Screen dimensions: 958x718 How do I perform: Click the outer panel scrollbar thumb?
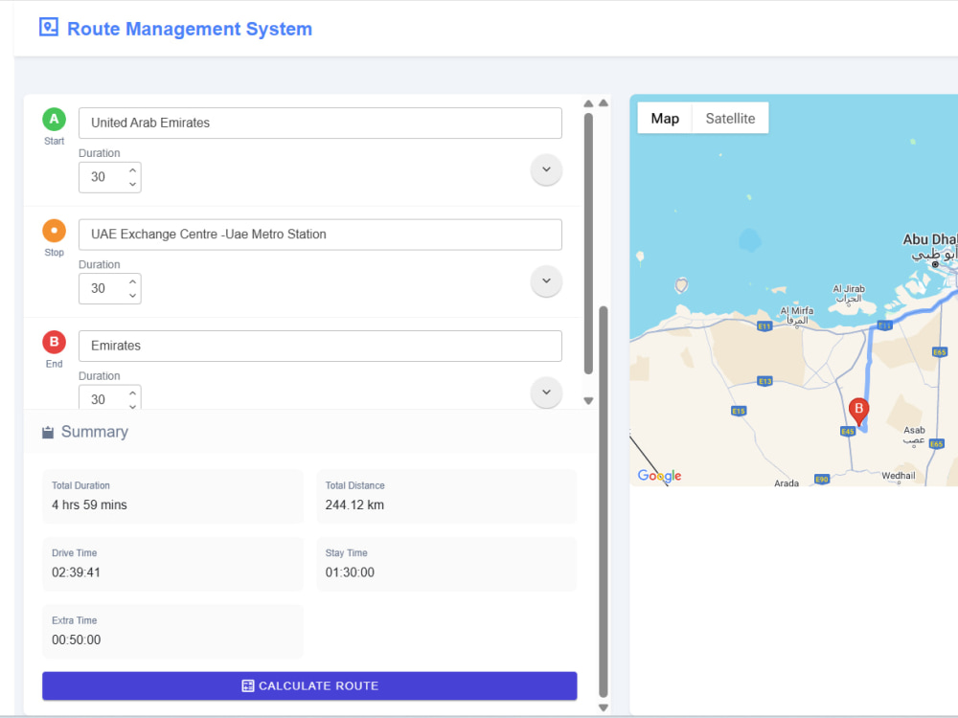(x=603, y=502)
